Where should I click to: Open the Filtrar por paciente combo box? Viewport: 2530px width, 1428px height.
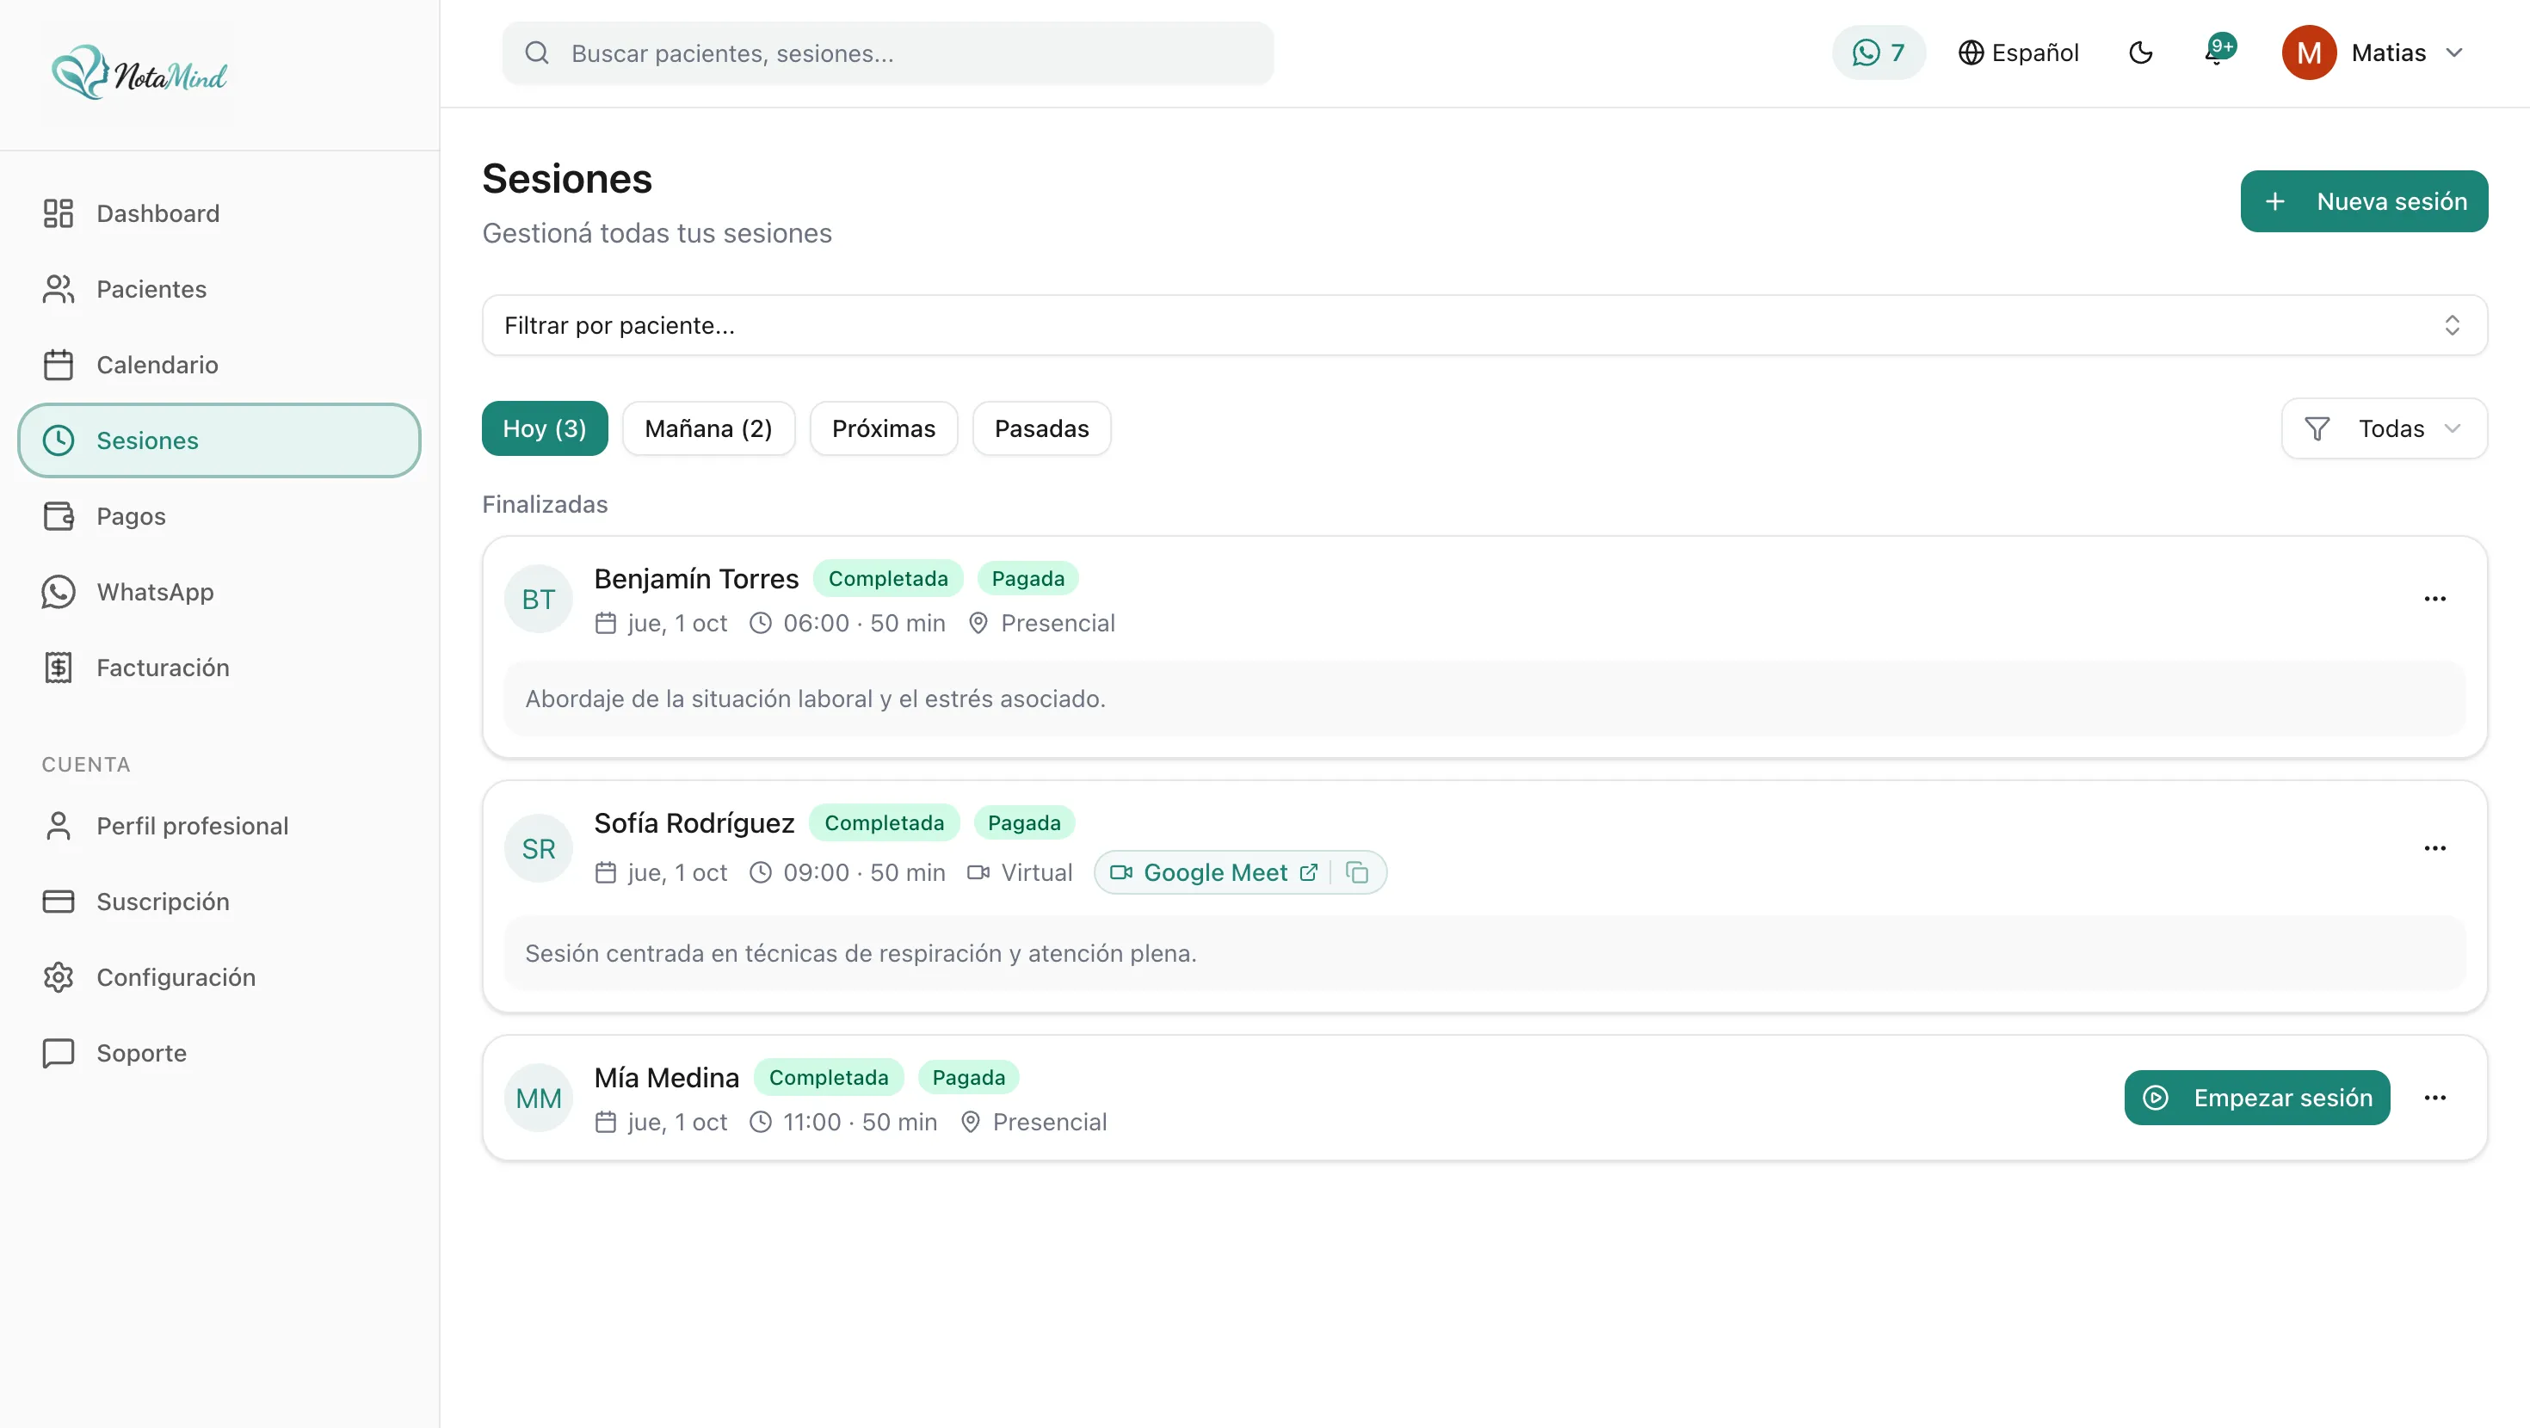click(1484, 325)
